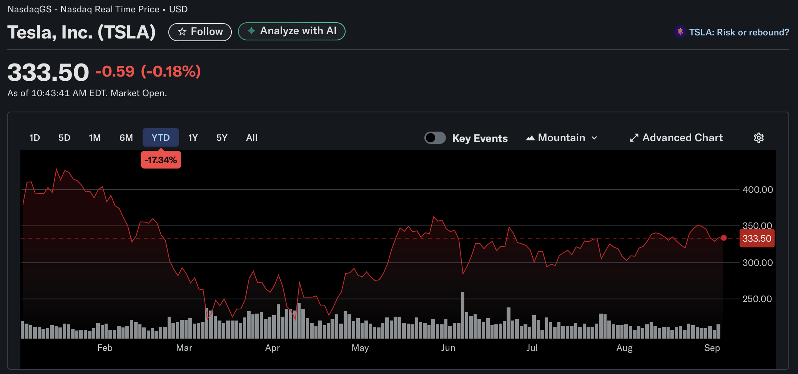Click the Mar label on time axis
798x374 pixels.
[x=184, y=348]
